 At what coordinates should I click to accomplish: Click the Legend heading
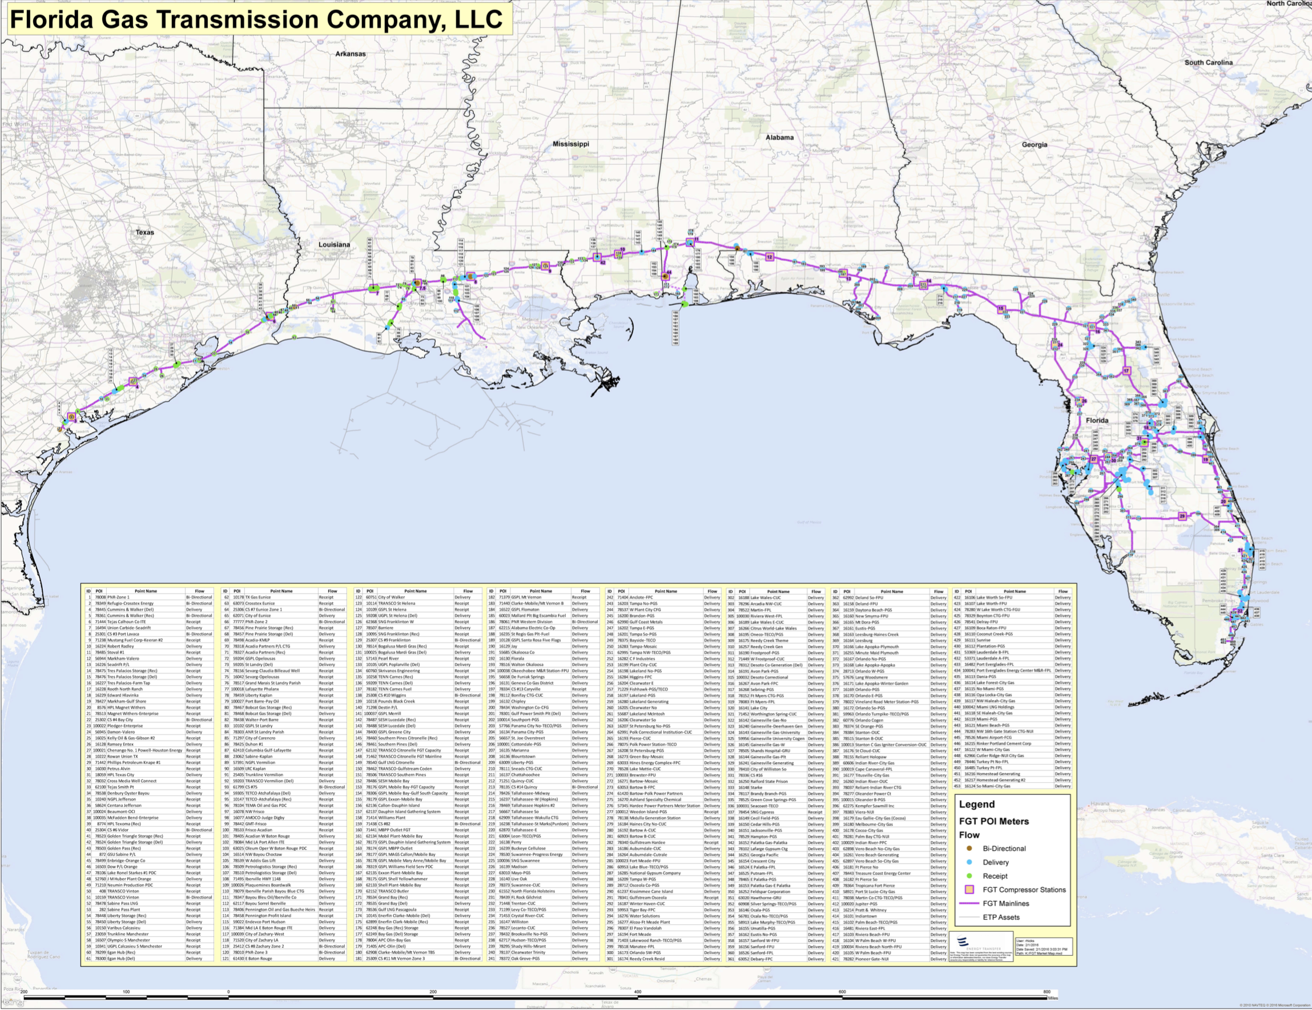tap(977, 805)
